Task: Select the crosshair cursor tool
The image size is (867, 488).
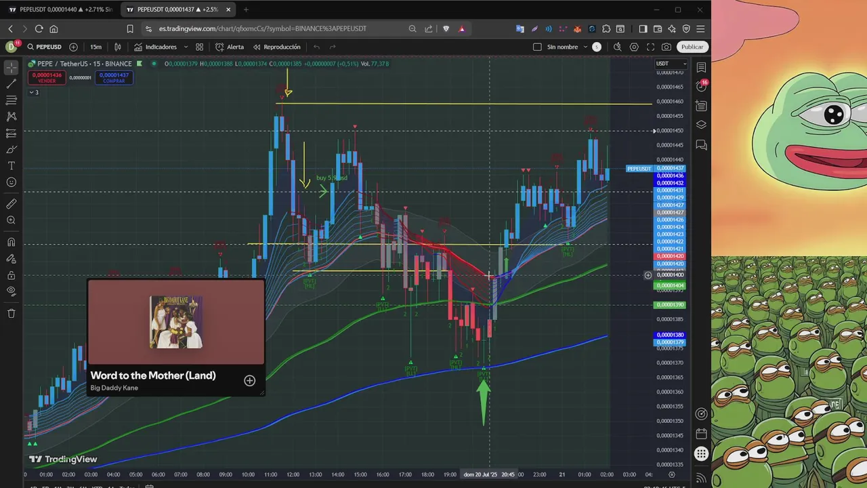Action: (12, 68)
